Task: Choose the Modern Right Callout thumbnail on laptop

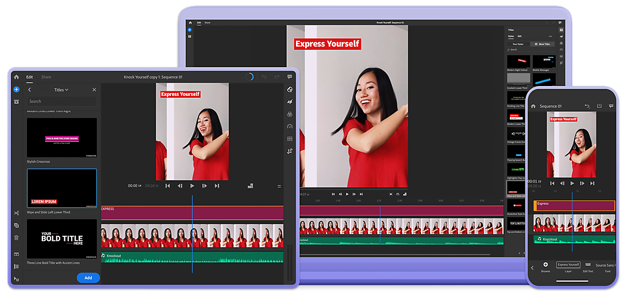Action: pyautogui.click(x=518, y=61)
